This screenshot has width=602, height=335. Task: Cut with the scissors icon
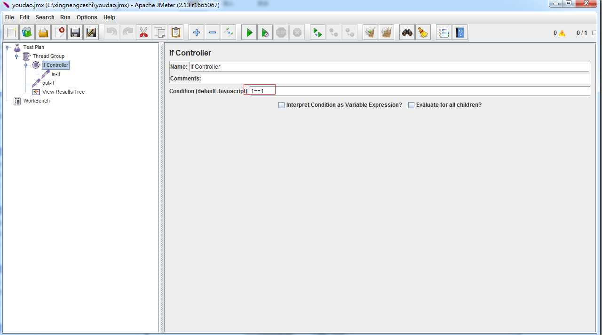[x=144, y=32]
